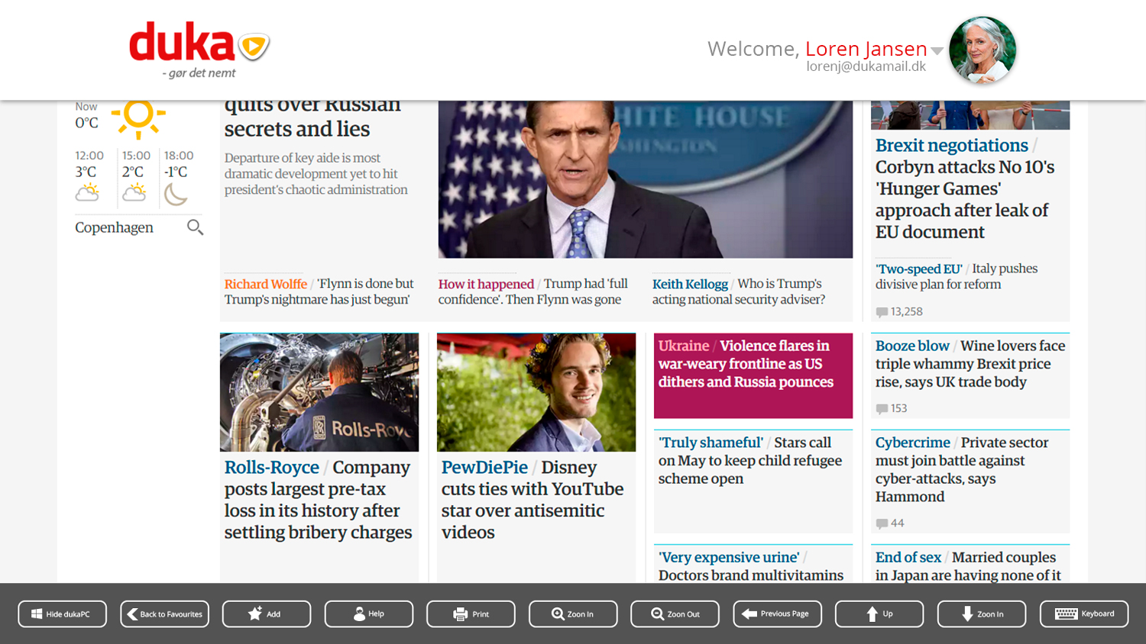Click the weather location search magnifier
1146x644 pixels.
tap(195, 227)
